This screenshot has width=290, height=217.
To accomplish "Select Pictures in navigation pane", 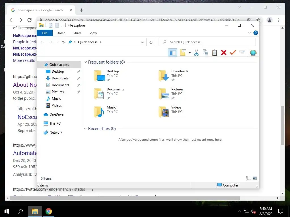I will pyautogui.click(x=57, y=92).
